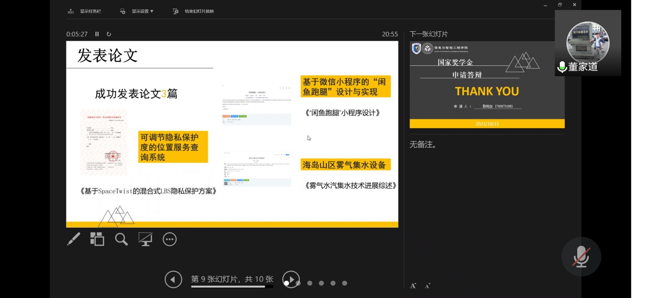Viewport: 666px width, 298px height.
Task: Pause the presentation timer
Action: click(x=97, y=34)
